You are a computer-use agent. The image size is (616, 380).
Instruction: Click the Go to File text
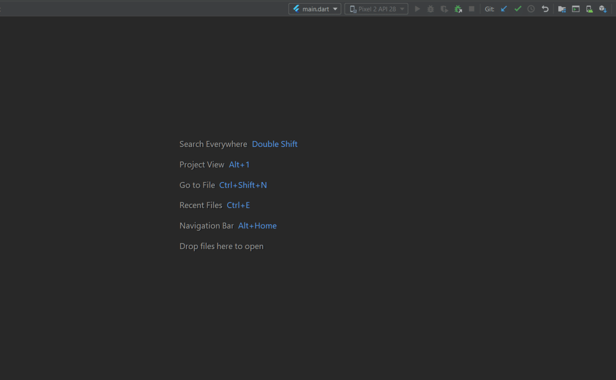click(197, 185)
